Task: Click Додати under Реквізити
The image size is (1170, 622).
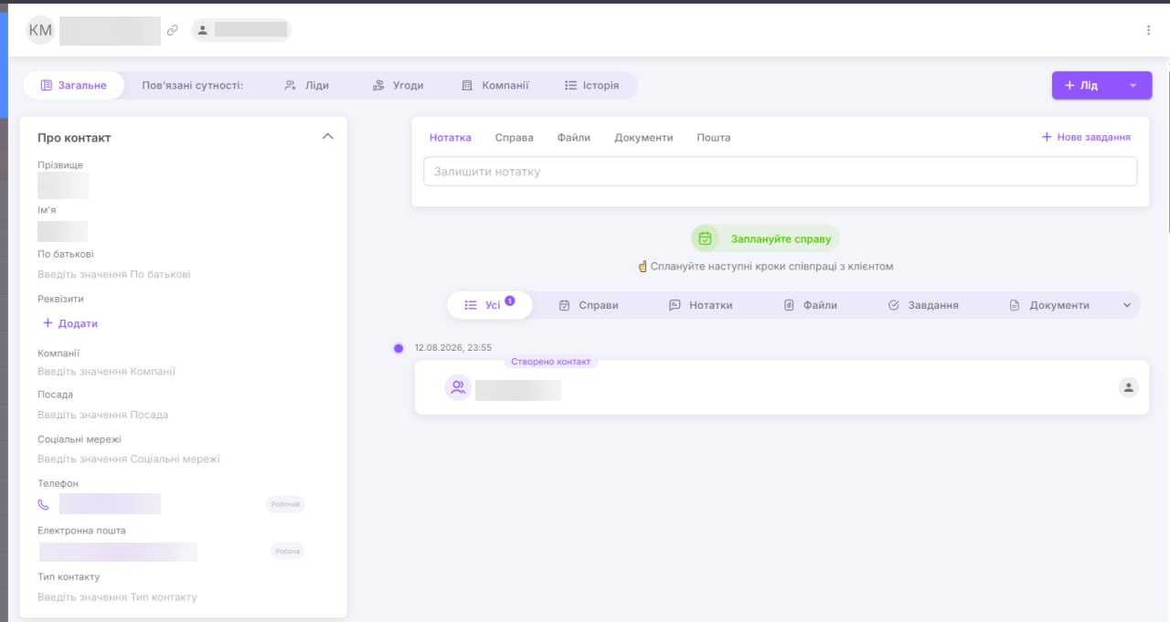Action: [70, 323]
